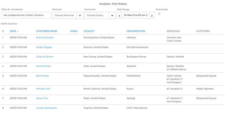Click the download report icon
This screenshot has height=114, width=225.
[x=159, y=14]
